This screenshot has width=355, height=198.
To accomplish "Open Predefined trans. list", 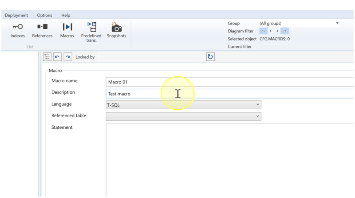I will 91,32.
